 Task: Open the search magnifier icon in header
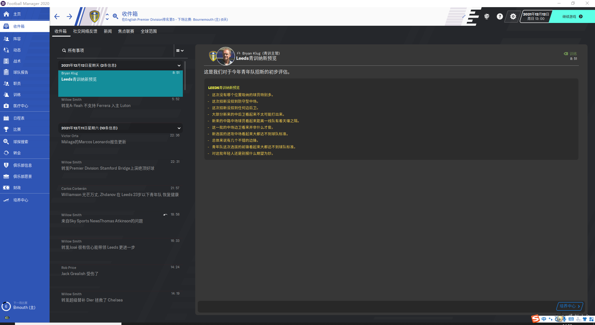point(115,16)
